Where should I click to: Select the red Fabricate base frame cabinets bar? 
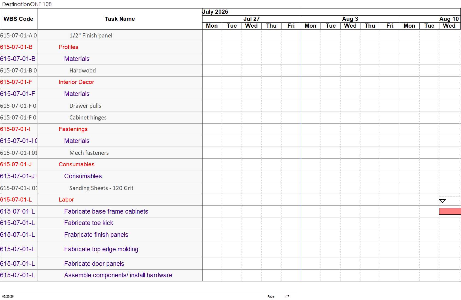coord(450,211)
